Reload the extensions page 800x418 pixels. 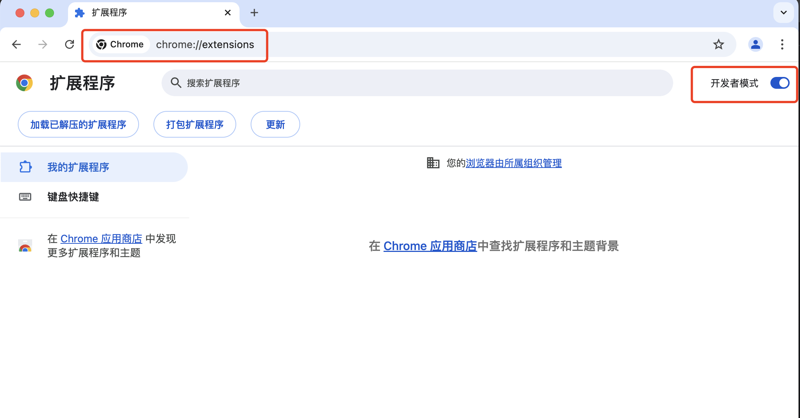pyautogui.click(x=70, y=44)
